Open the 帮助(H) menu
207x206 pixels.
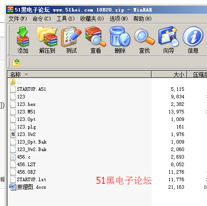[142, 19]
